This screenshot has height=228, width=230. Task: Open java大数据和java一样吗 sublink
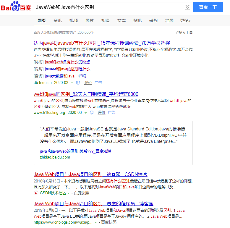pyautogui.click(x=65, y=76)
